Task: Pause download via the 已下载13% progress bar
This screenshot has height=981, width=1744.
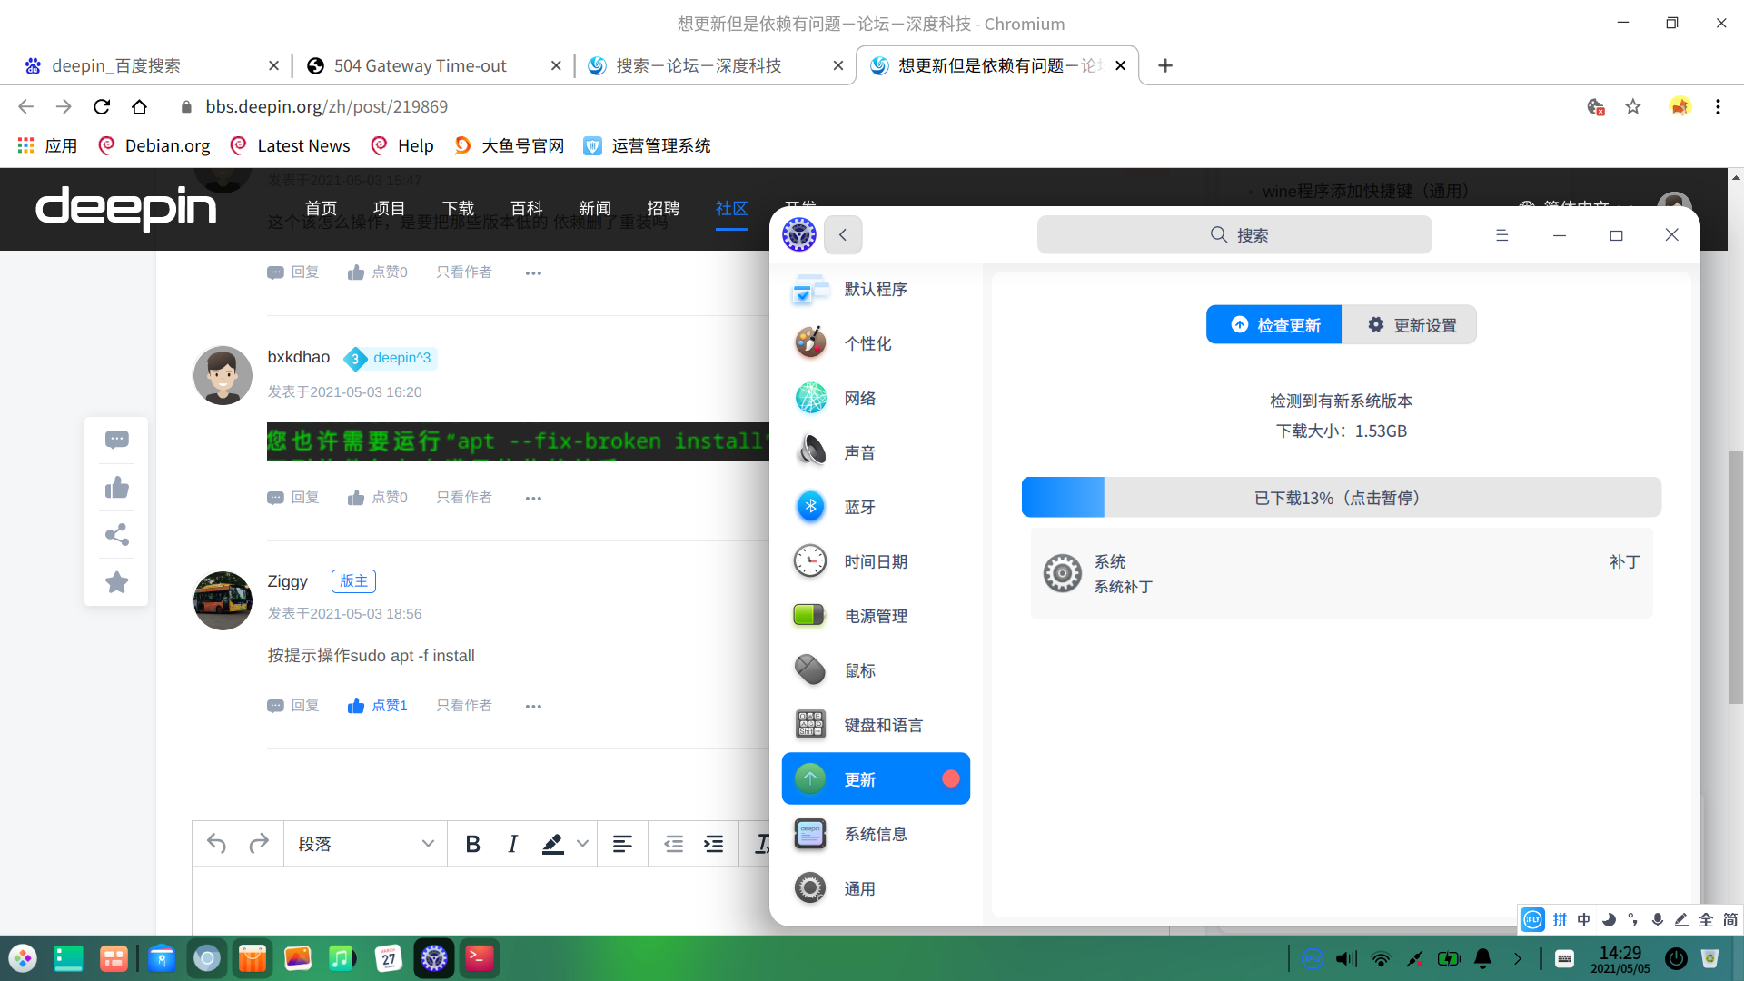Action: point(1341,498)
